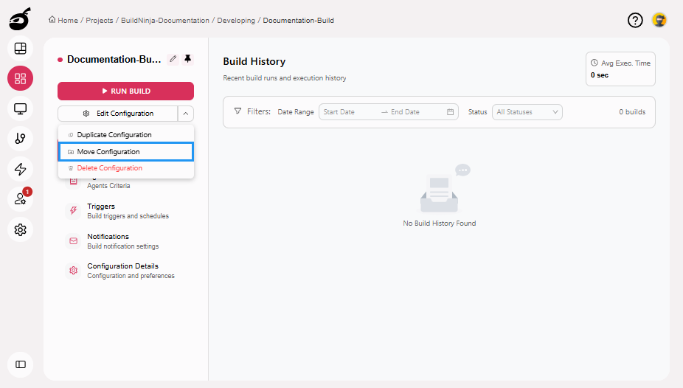Click the calendar icon in date range
The width and height of the screenshot is (683, 388).
[450, 112]
